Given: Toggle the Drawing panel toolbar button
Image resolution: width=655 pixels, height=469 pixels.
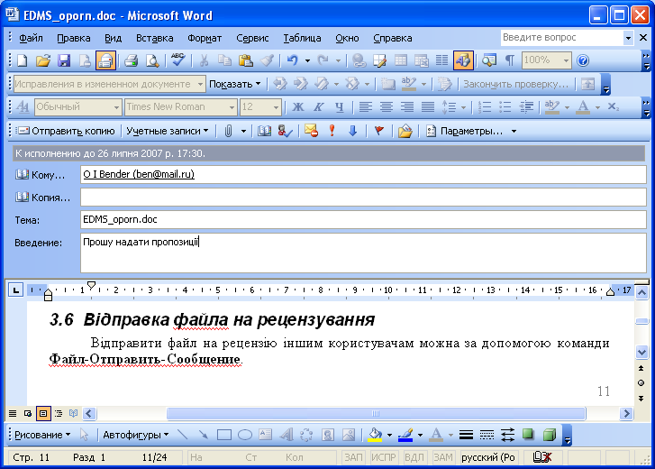Looking at the screenshot, I should pos(463,60).
